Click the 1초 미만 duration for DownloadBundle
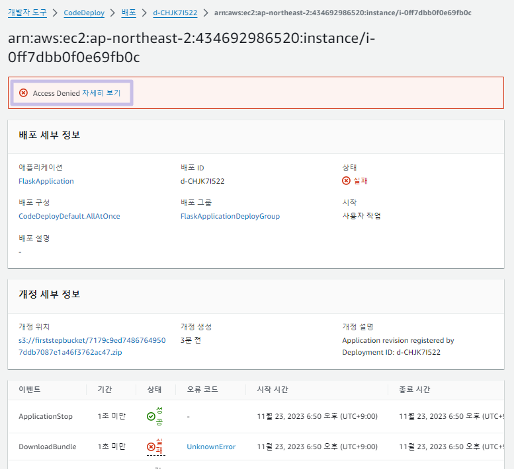This screenshot has width=514, height=469. pyautogui.click(x=111, y=447)
